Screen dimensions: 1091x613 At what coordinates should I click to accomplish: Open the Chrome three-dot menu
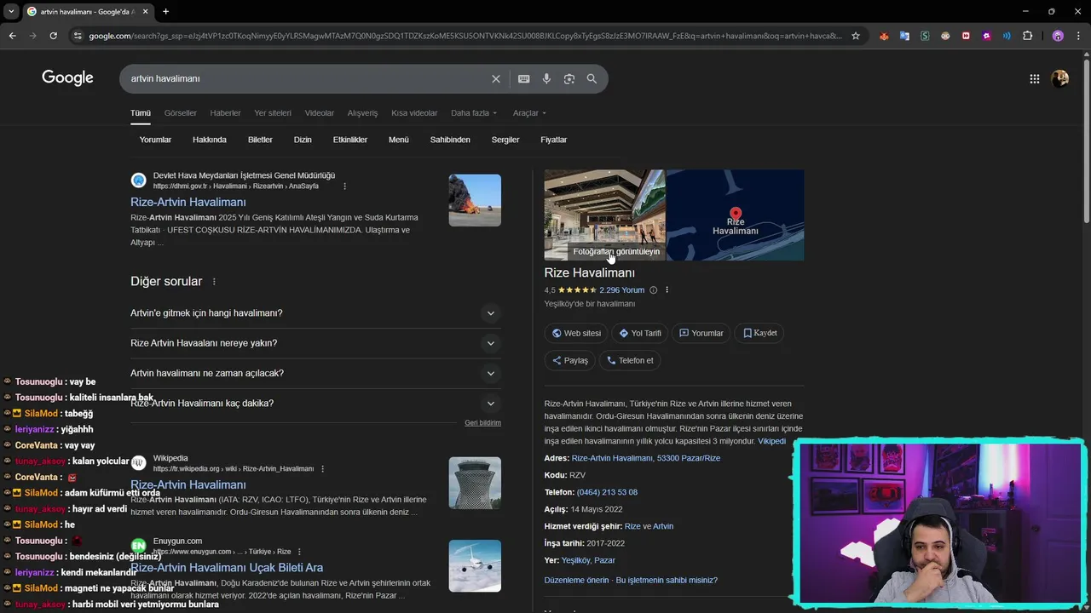point(1077,36)
